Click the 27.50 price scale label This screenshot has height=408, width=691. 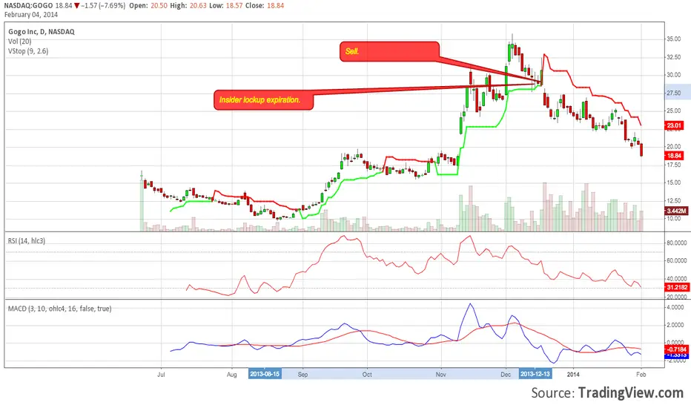click(x=673, y=93)
